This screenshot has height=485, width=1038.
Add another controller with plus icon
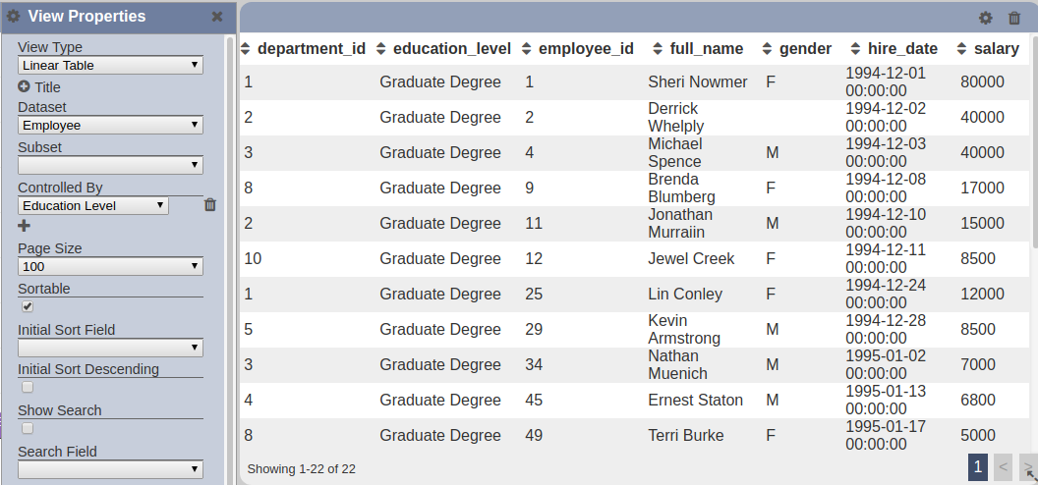(x=24, y=226)
